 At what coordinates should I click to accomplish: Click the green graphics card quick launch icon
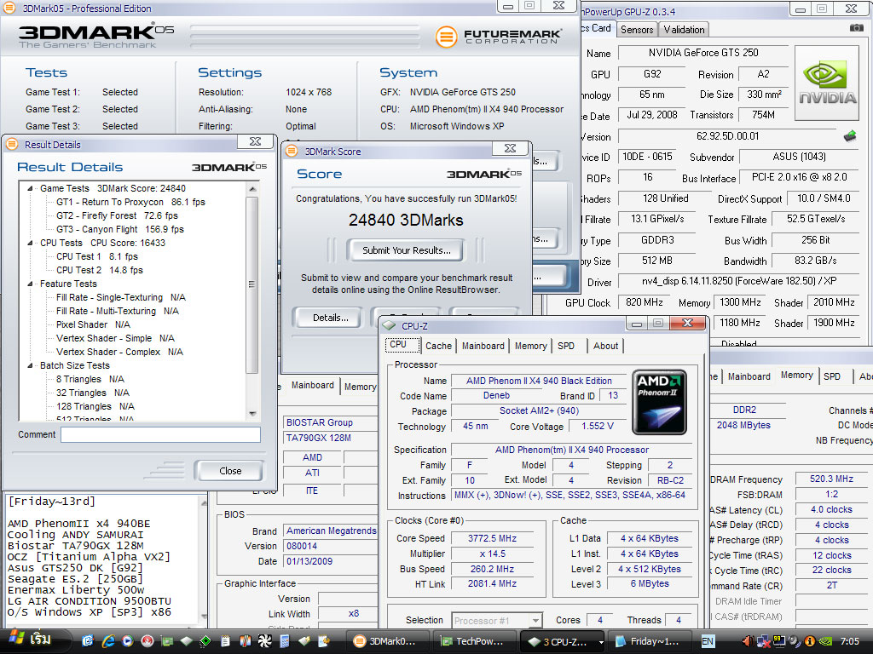point(166,641)
